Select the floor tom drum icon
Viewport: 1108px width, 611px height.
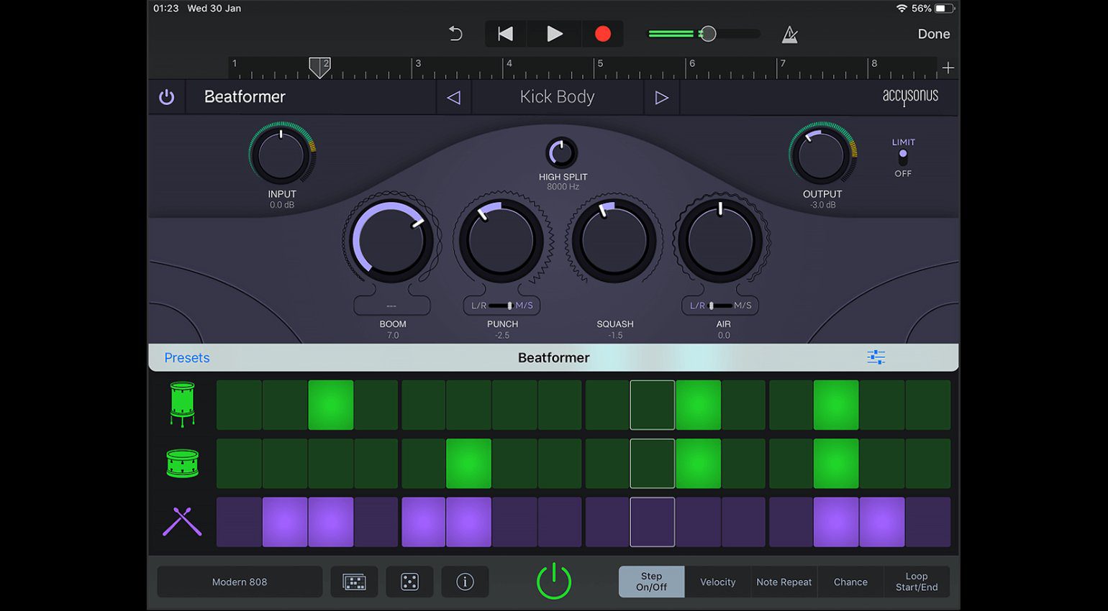pyautogui.click(x=182, y=405)
